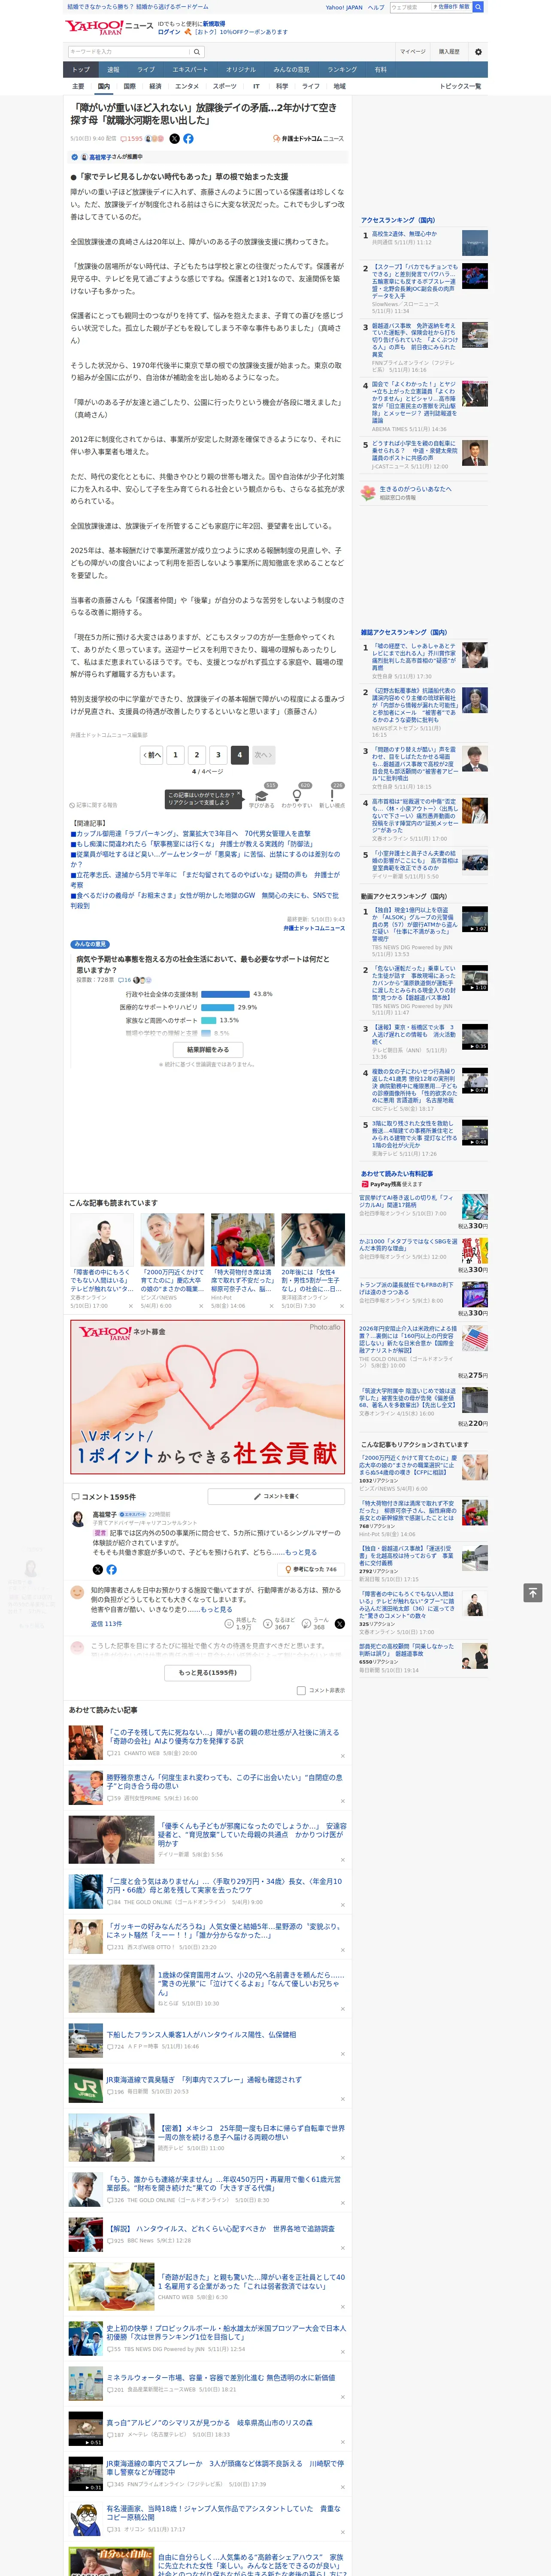The image size is (551, 2576).
Task: Go to the previous page with 前へ
Action: [x=152, y=755]
